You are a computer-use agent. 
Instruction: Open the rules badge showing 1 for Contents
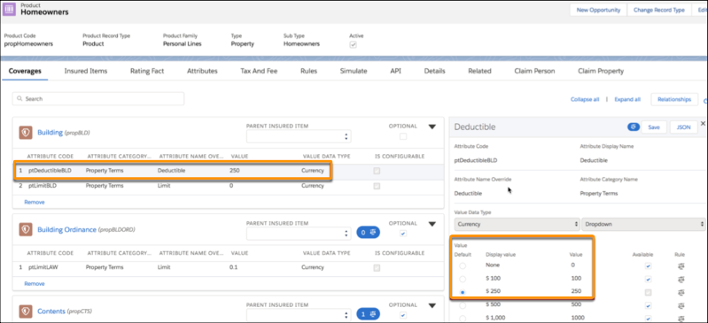pos(368,314)
